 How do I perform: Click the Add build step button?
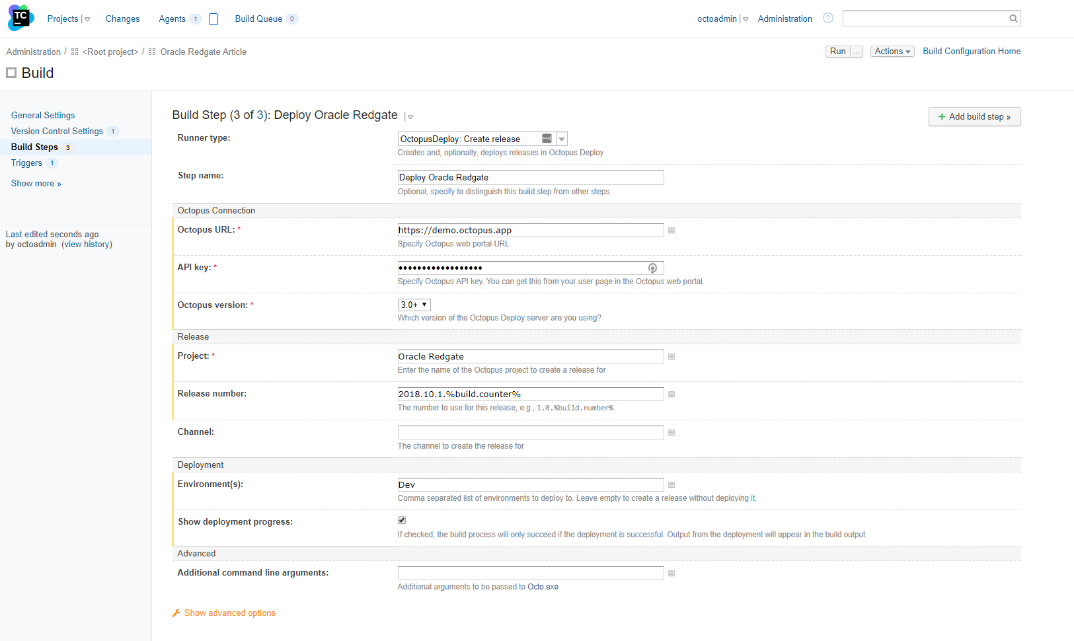974,117
